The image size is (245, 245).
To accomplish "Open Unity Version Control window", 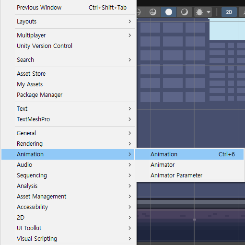I will pyautogui.click(x=68, y=46).
